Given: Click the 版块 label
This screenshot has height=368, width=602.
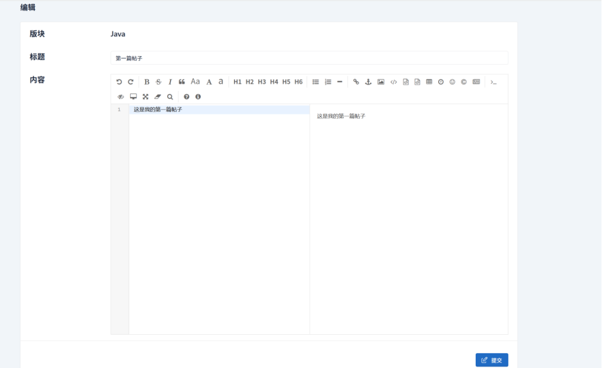Looking at the screenshot, I should click(37, 34).
